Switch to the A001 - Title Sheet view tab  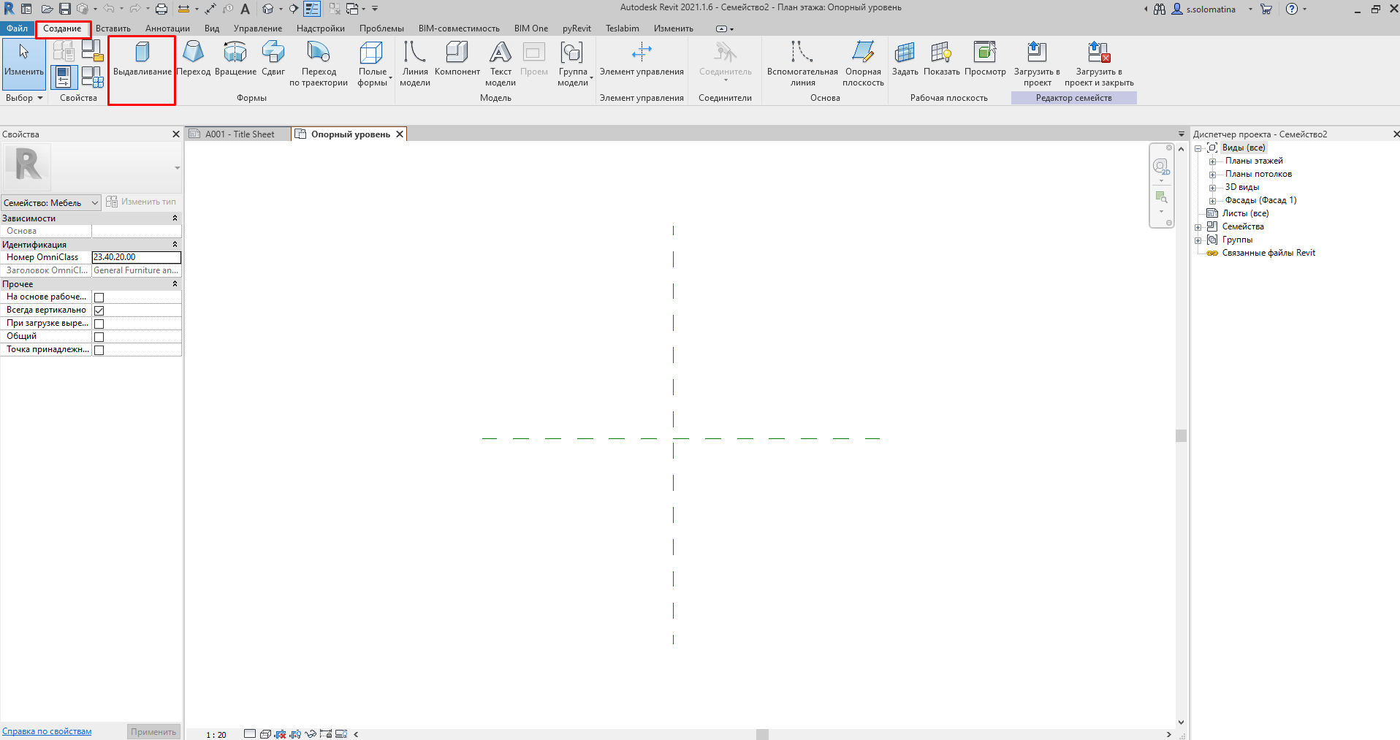pyautogui.click(x=238, y=134)
